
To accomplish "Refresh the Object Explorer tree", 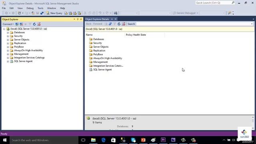I will click(x=34, y=24).
